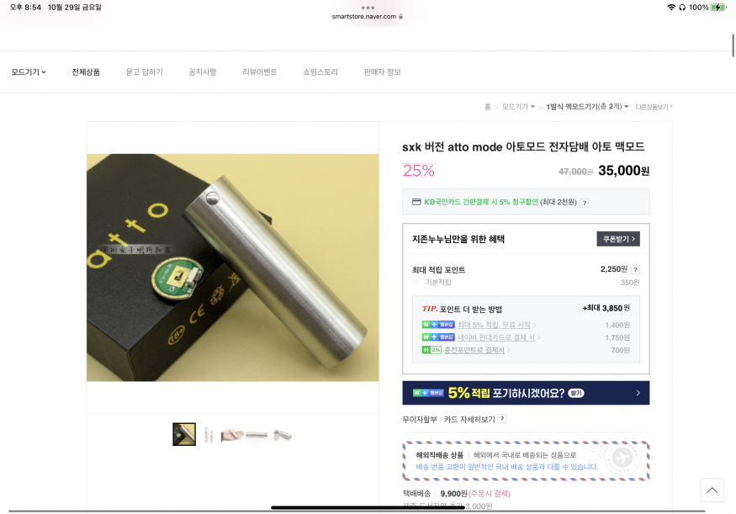Expand the 다른상품보기 dropdown

(x=654, y=107)
